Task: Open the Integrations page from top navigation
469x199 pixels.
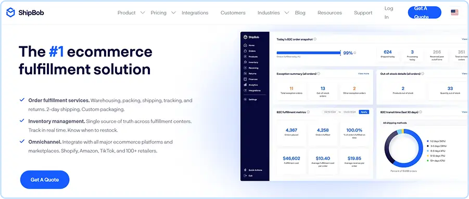Action: pyautogui.click(x=195, y=13)
